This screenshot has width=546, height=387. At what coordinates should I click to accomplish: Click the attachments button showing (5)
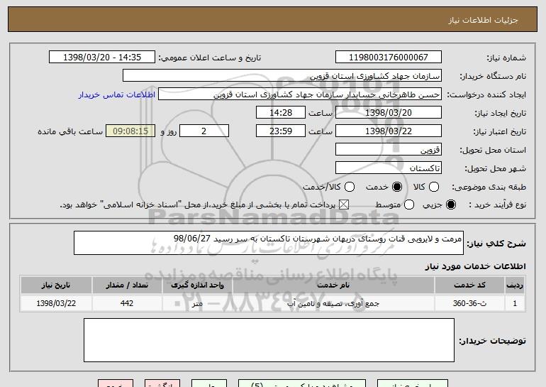[302, 383]
